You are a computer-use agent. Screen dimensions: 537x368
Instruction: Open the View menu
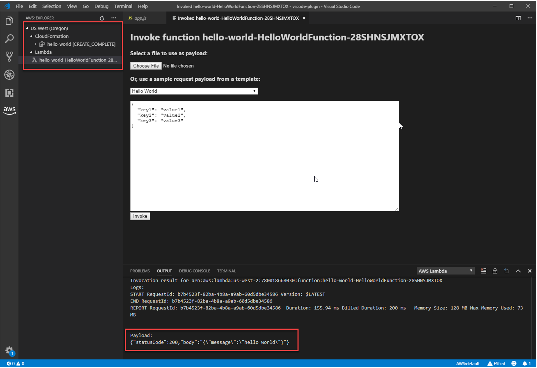pyautogui.click(x=72, y=6)
